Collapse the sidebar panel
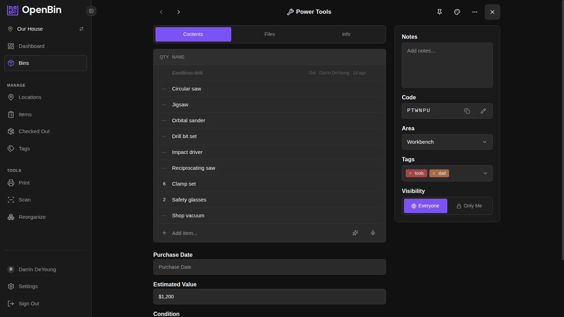564x317 pixels. [x=91, y=11]
